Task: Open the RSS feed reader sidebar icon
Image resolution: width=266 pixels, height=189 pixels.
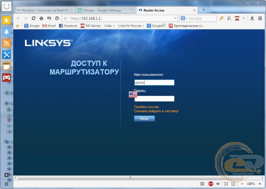Action: pyautogui.click(x=7, y=43)
